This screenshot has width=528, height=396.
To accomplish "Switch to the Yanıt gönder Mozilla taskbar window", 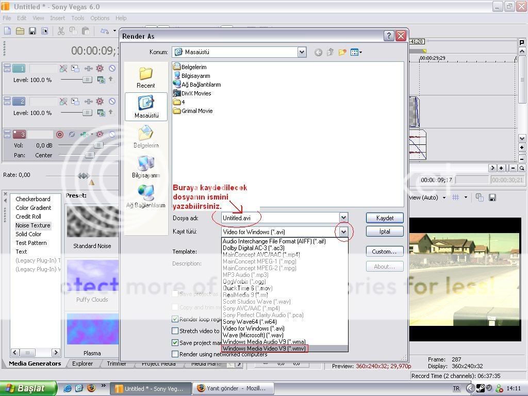I will point(233,389).
